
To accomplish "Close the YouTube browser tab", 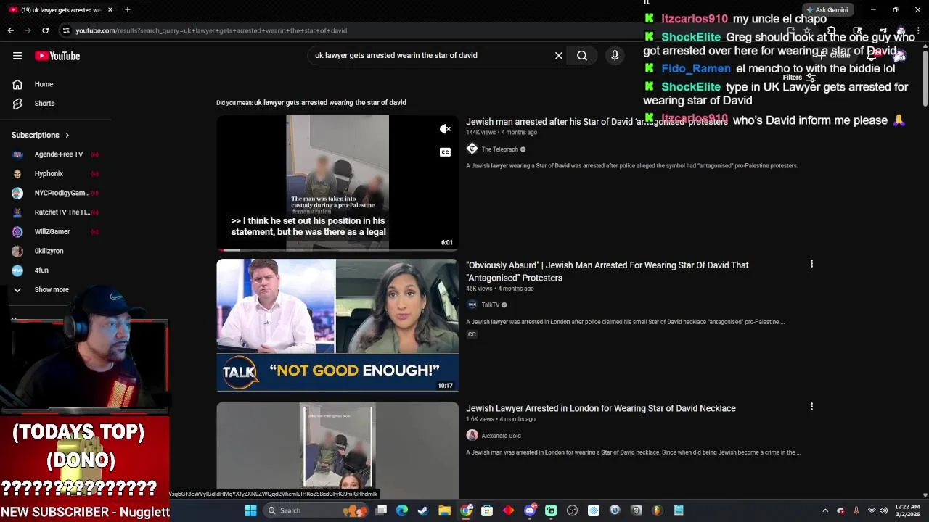I will point(110,10).
